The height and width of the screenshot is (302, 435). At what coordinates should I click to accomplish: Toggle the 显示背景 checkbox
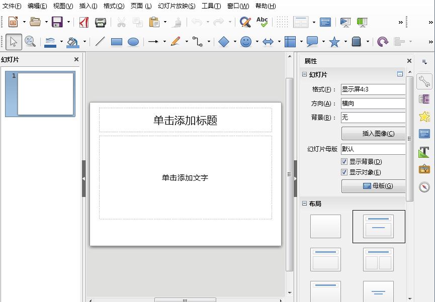344,162
